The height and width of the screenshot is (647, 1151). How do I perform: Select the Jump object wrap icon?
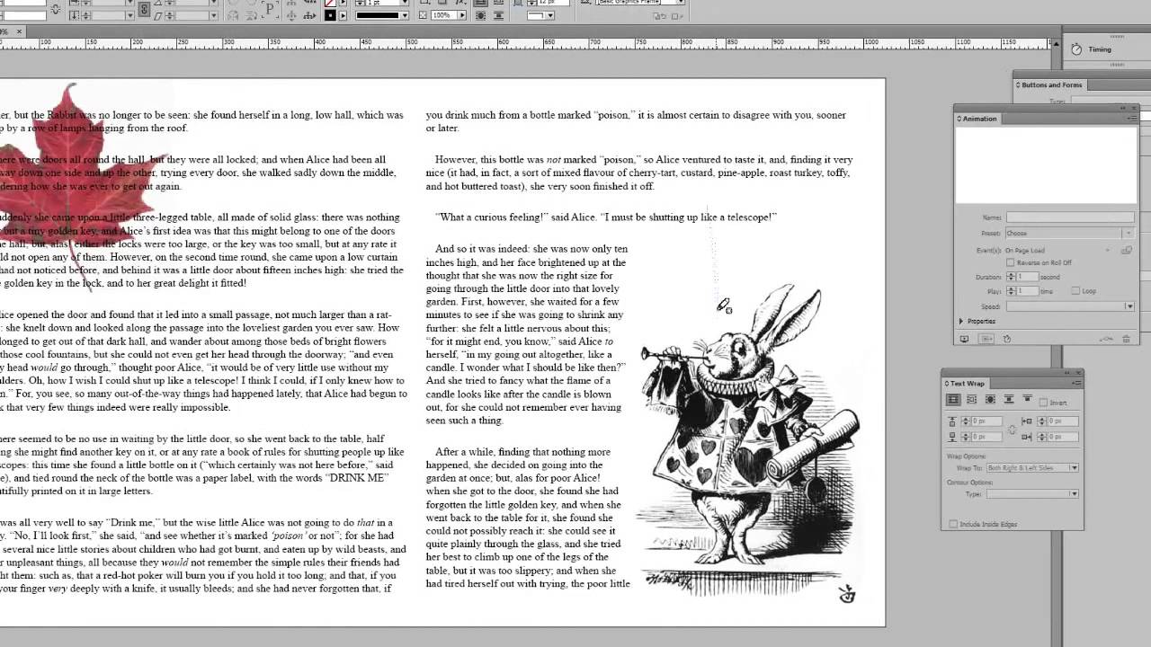(1008, 399)
